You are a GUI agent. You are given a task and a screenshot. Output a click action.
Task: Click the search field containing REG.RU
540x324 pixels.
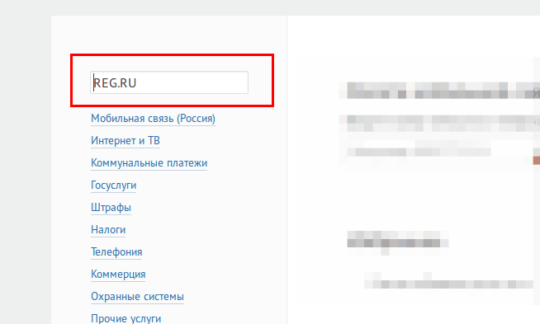tap(169, 82)
